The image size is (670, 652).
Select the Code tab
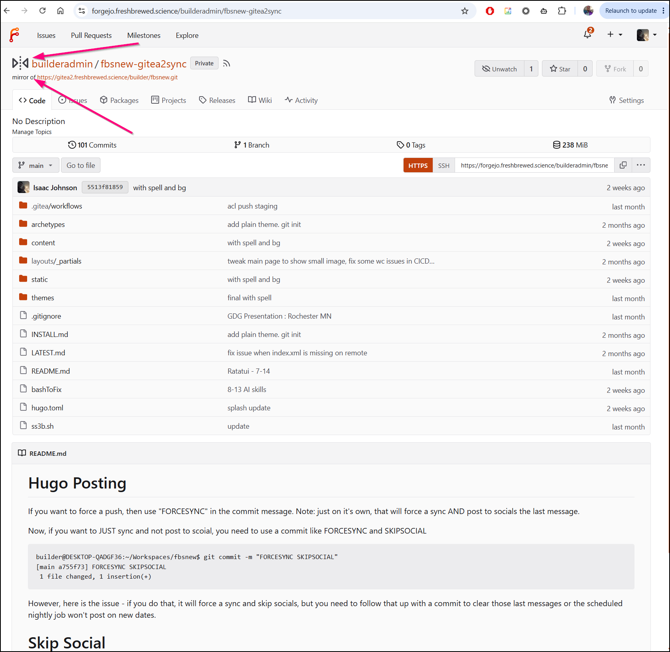point(32,100)
